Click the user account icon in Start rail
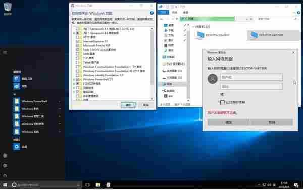Image resolution: width=303 pixels, height=190 pixels. tap(5, 155)
